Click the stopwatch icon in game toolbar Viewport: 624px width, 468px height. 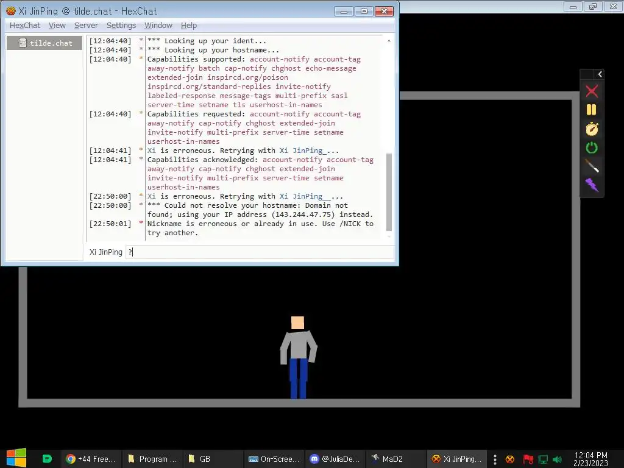coord(592,129)
